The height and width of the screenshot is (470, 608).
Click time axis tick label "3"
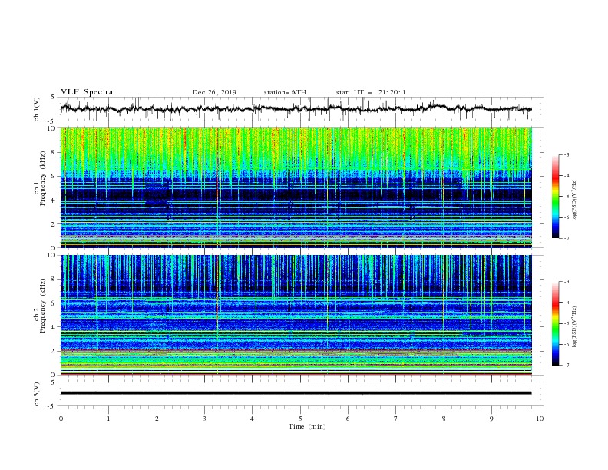point(205,419)
